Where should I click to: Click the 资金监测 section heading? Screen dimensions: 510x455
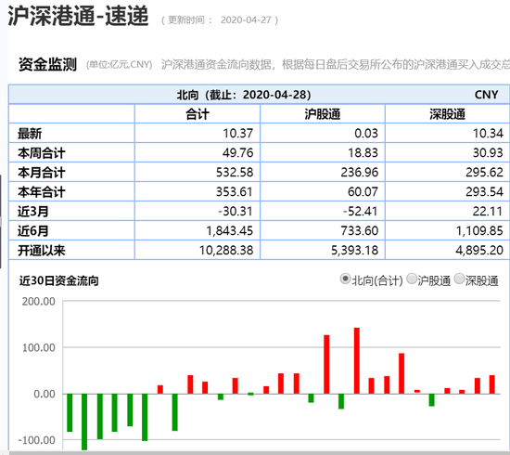tap(47, 64)
